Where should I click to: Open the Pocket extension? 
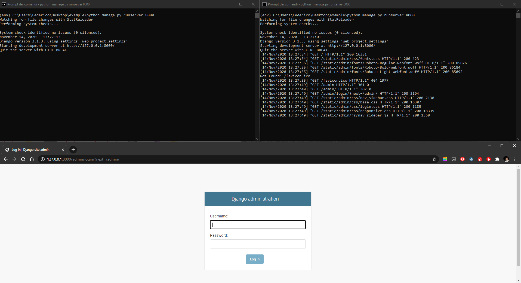(x=454, y=159)
